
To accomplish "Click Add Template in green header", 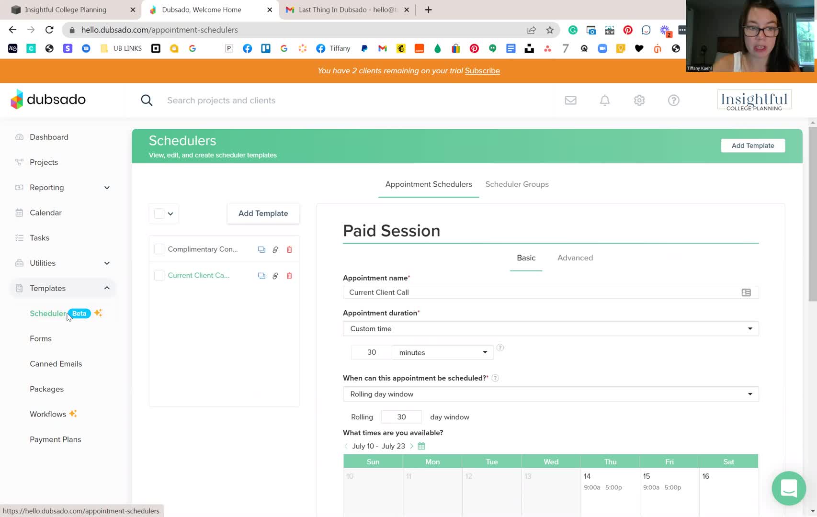I will [753, 146].
